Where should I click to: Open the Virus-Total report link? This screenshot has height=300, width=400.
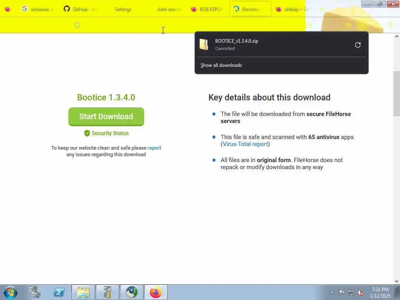point(245,144)
